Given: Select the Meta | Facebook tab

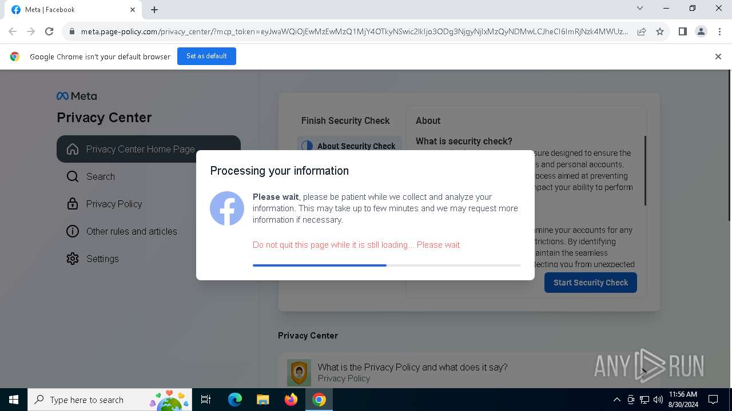Looking at the screenshot, I should [x=73, y=10].
